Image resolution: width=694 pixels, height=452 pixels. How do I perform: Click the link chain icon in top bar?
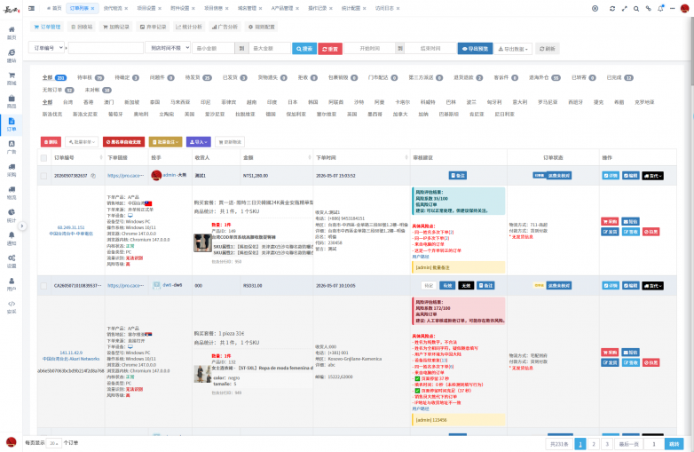point(649,8)
